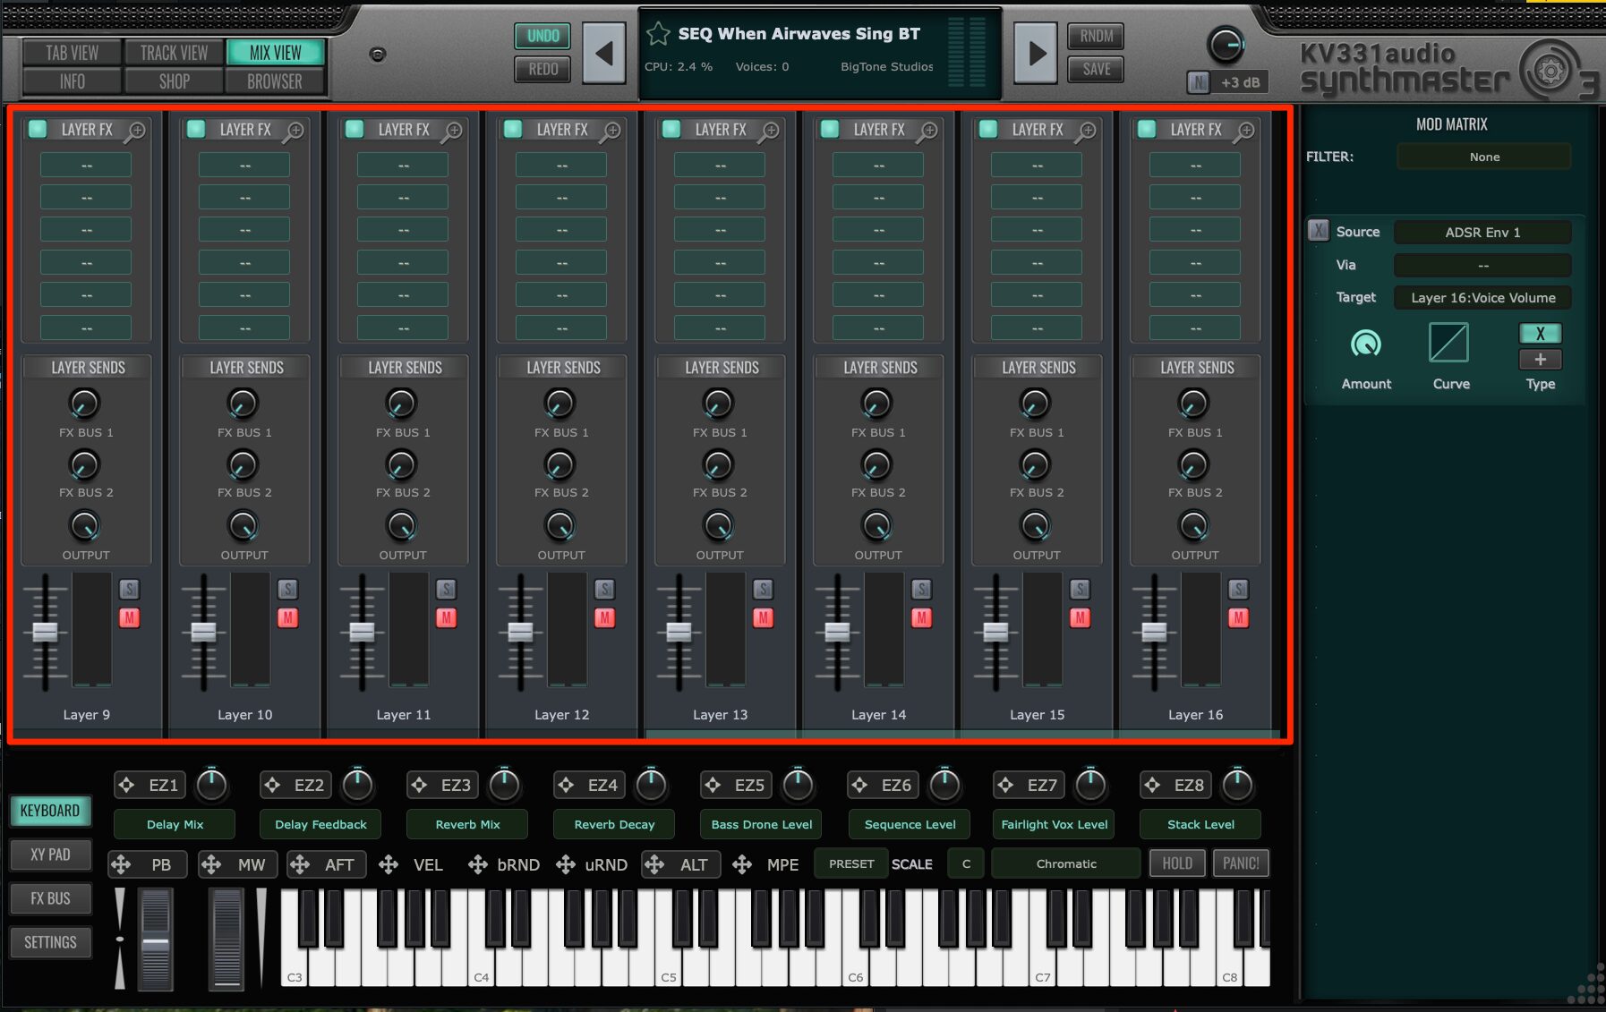Click the PB modulation move icon
This screenshot has width=1606, height=1012.
[x=121, y=864]
